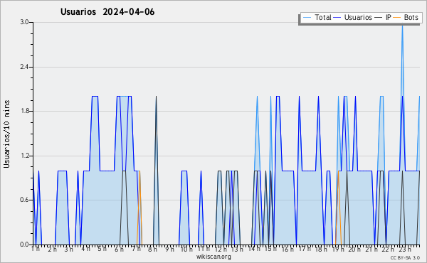Click the '23 h' x-axis label
The image size is (427, 263).
[405, 249]
